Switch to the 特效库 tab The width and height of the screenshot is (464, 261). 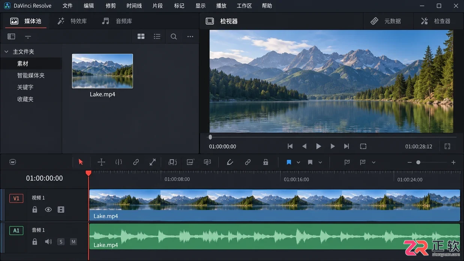[72, 21]
